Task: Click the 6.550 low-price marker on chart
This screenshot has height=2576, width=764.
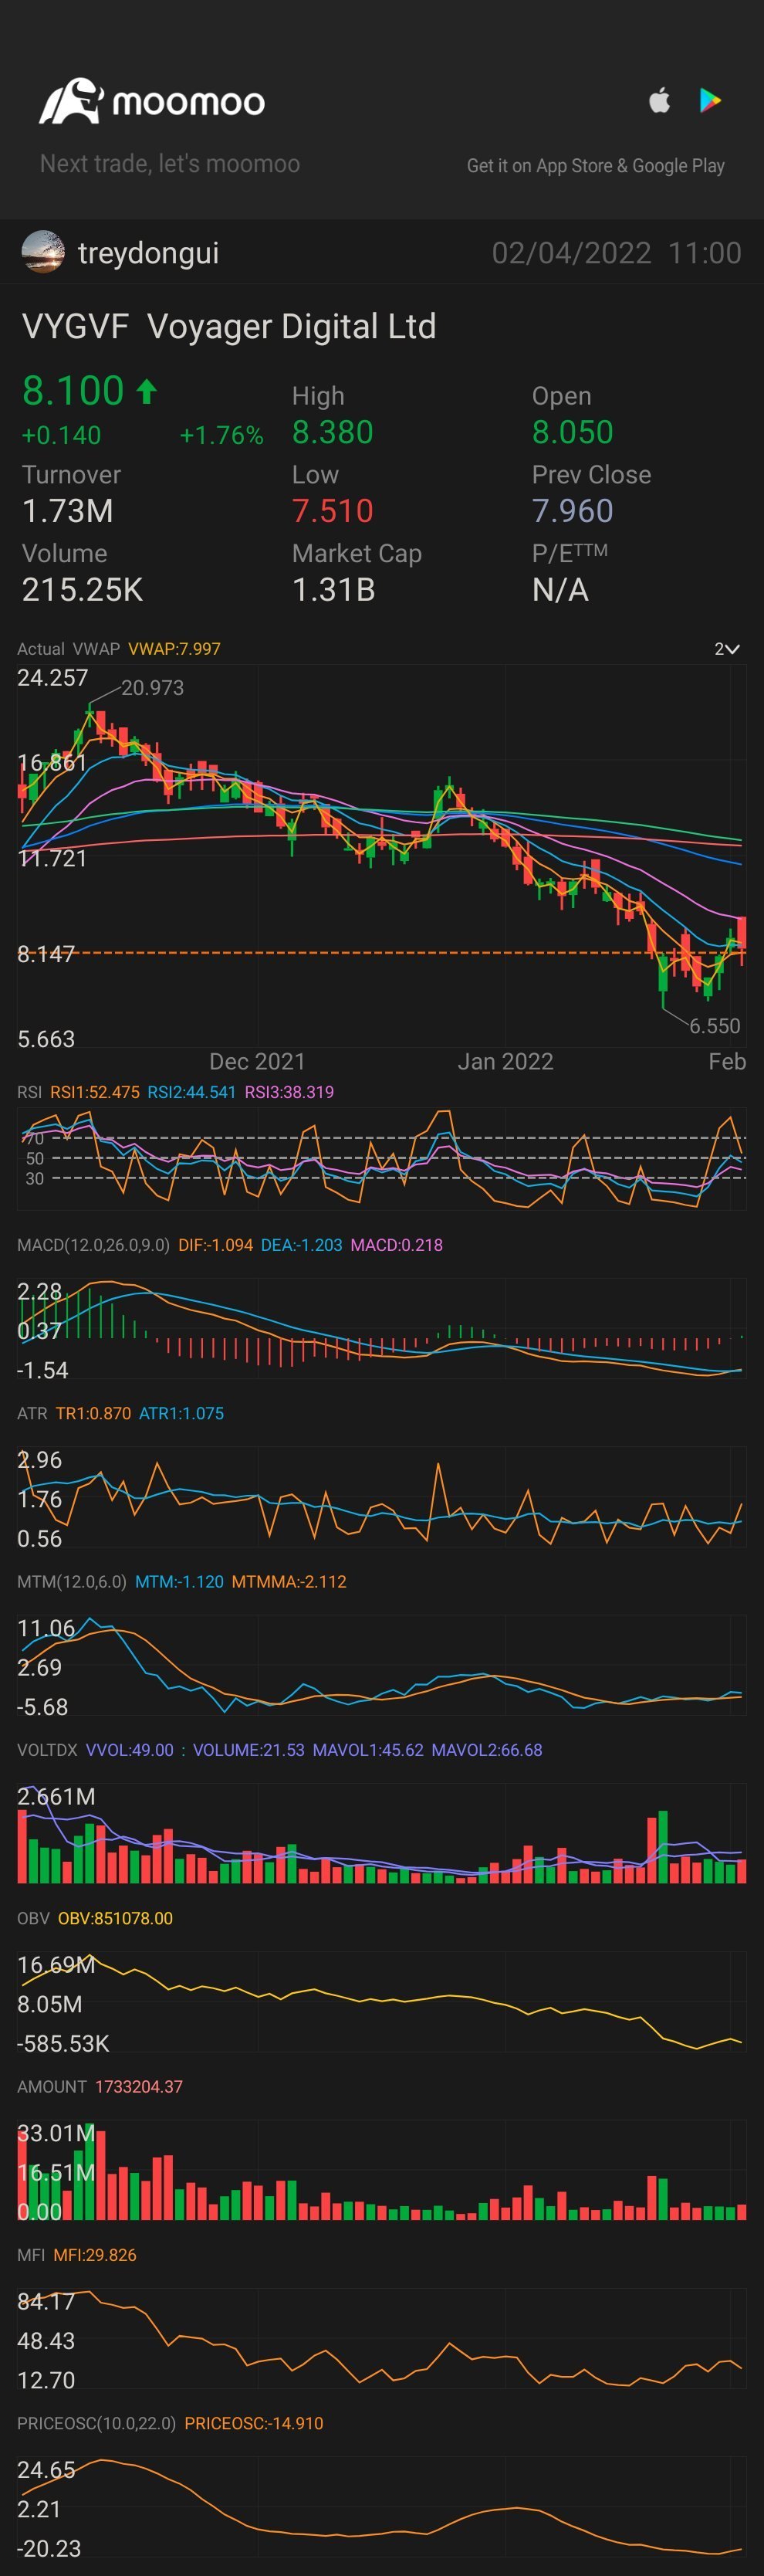Action: click(x=714, y=1026)
